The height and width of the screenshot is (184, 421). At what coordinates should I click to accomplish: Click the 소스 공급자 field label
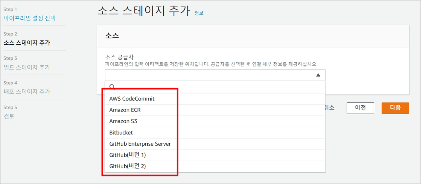coord(119,57)
